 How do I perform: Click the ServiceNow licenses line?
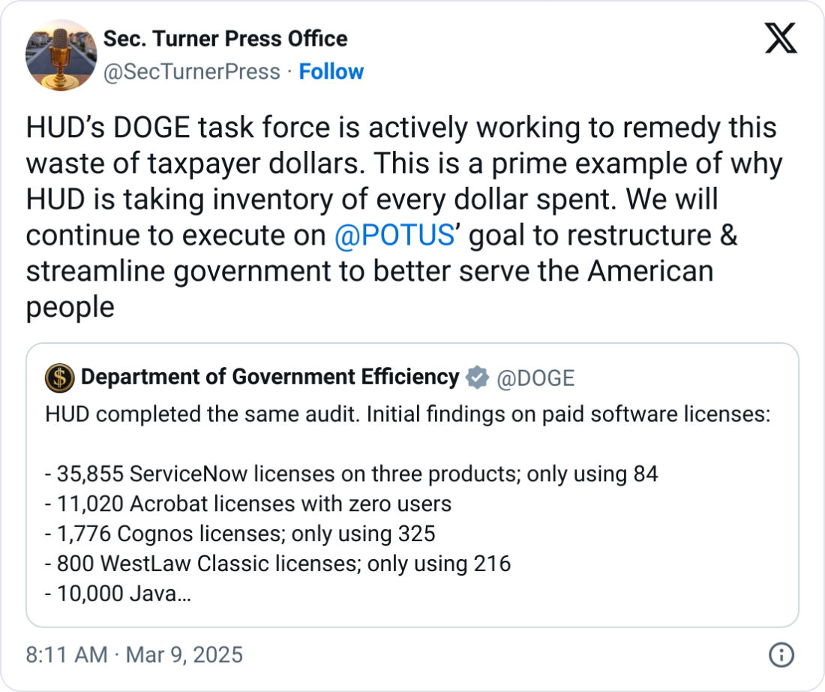351,474
